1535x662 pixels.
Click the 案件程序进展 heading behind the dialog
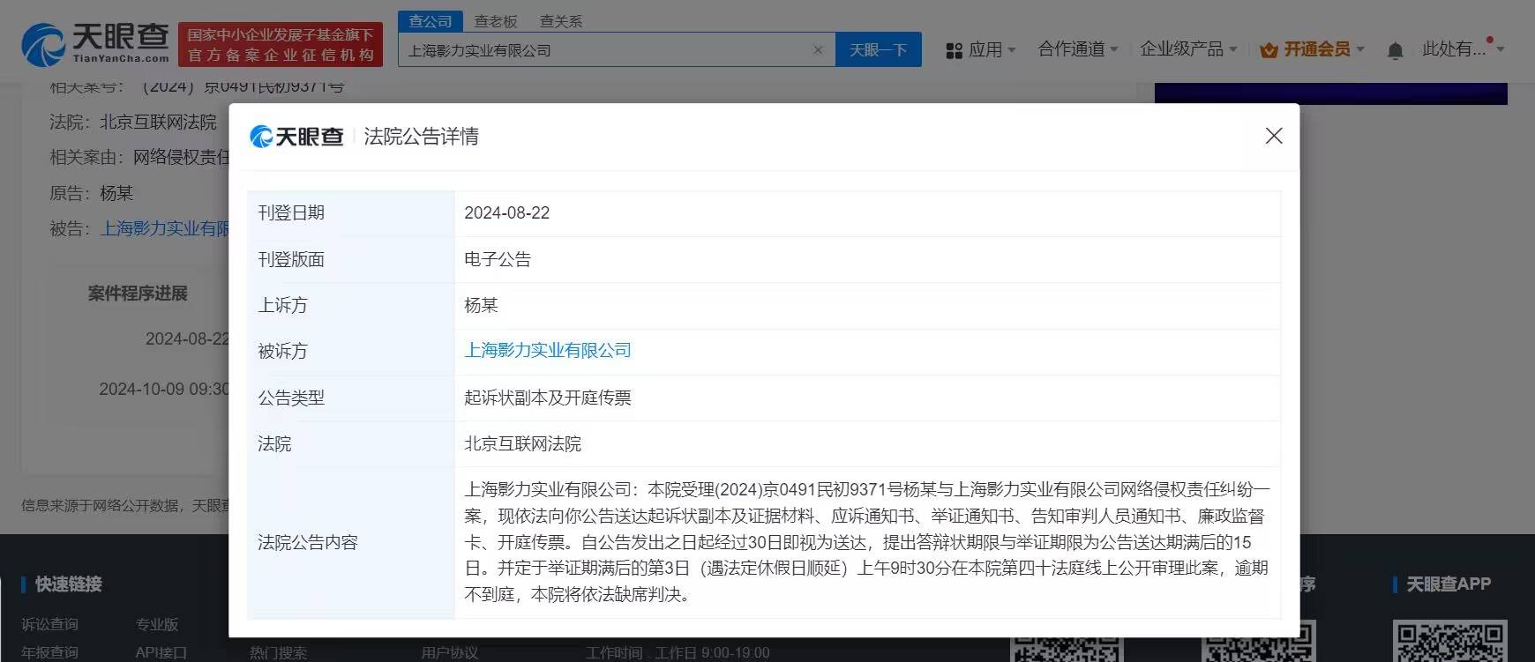click(138, 294)
